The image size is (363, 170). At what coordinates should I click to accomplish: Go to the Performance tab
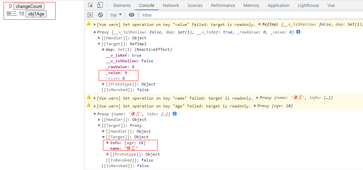(x=223, y=5)
